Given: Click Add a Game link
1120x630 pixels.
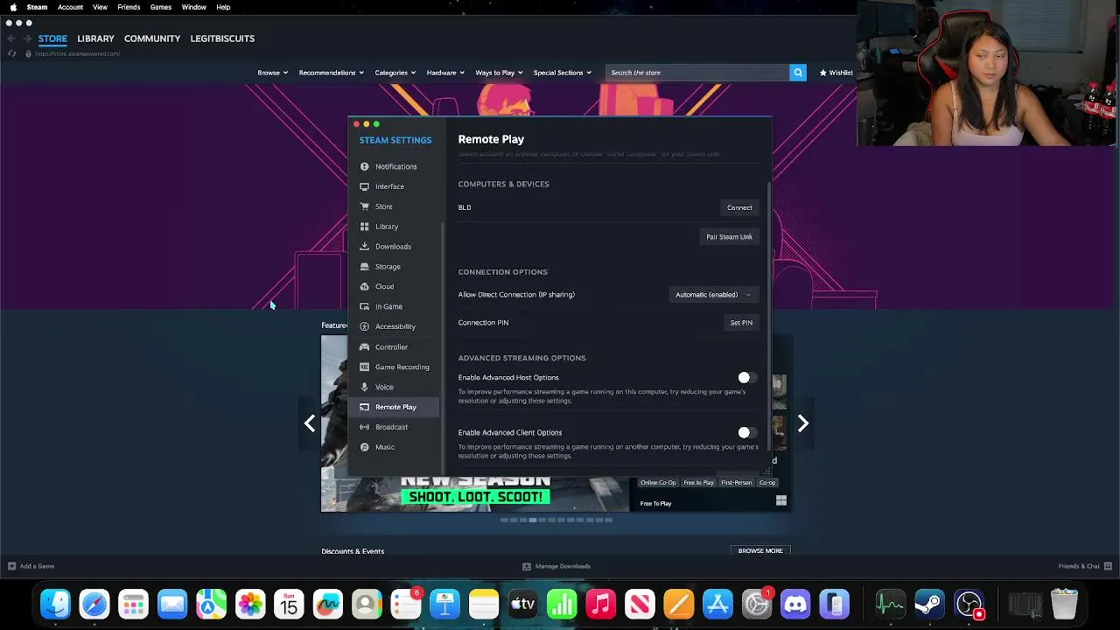Looking at the screenshot, I should pos(31,566).
